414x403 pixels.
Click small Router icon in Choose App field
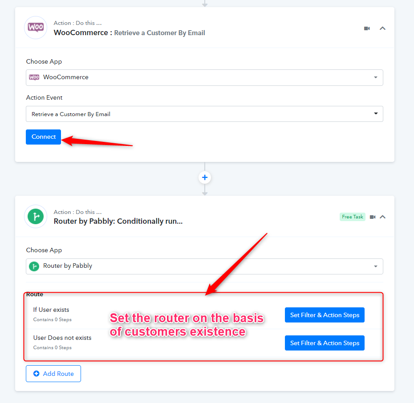(34, 266)
